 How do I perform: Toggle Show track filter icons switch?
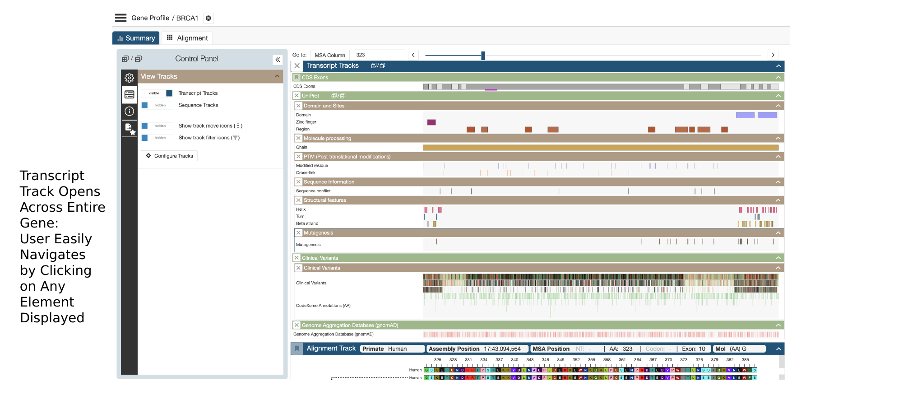157,138
